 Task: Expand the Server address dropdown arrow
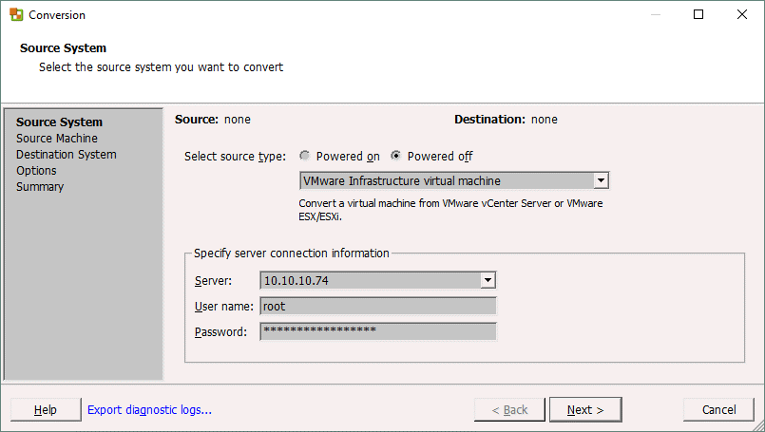[488, 280]
